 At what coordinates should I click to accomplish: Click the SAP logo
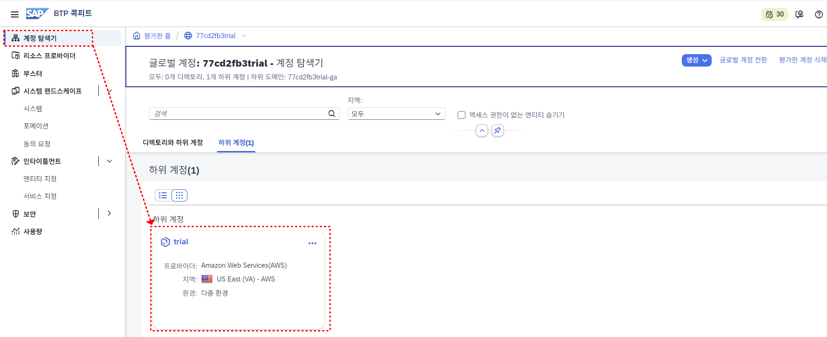click(x=37, y=13)
